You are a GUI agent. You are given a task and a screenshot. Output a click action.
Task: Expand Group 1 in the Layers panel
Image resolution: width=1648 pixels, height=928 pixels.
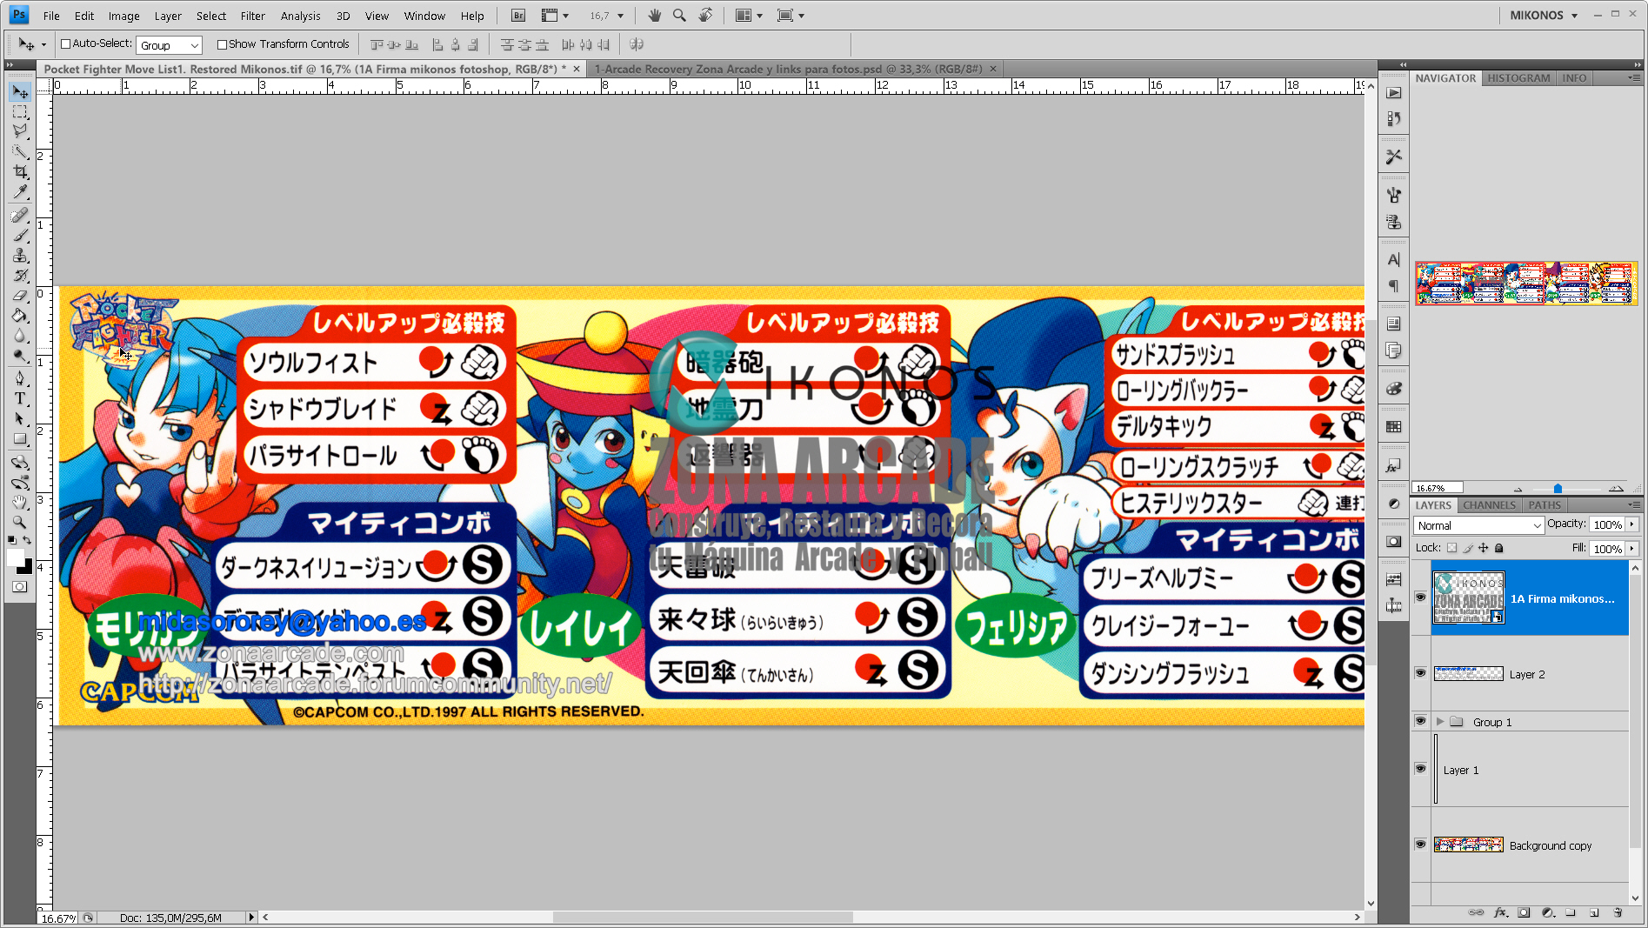[1441, 721]
